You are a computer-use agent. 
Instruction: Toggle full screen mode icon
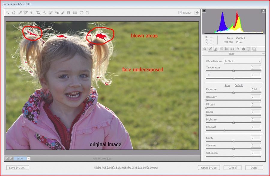197,13
